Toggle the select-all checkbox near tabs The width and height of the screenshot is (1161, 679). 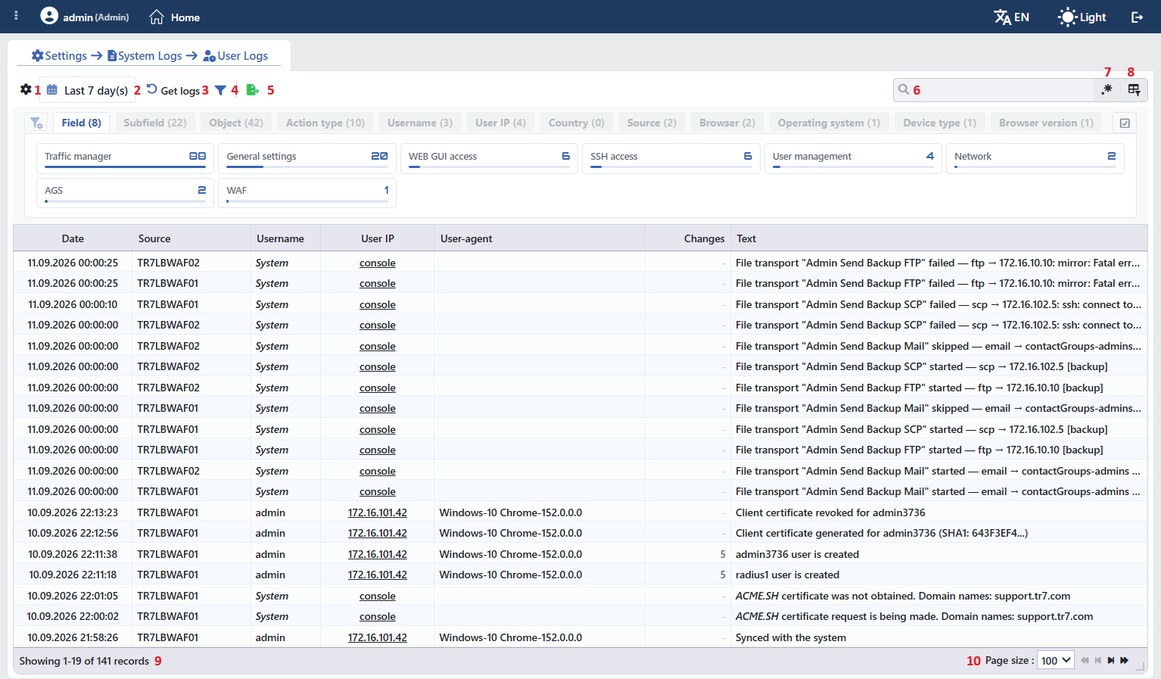[x=1125, y=123]
